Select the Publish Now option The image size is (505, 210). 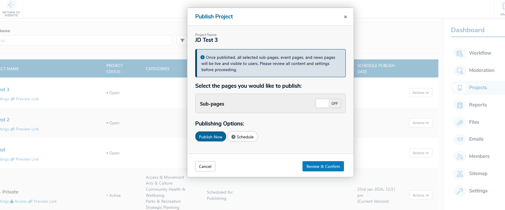[210, 137]
